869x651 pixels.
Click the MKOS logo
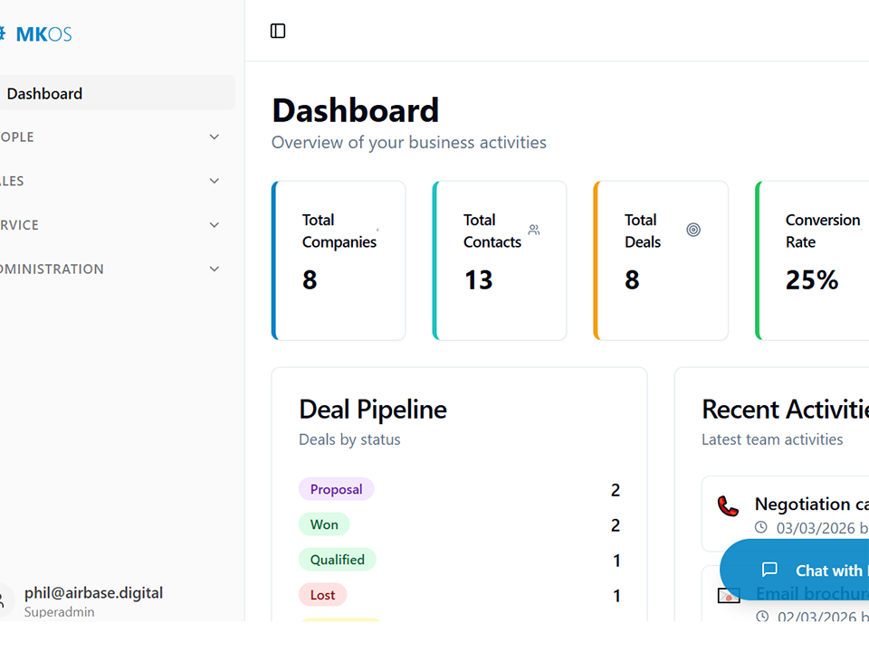[43, 34]
